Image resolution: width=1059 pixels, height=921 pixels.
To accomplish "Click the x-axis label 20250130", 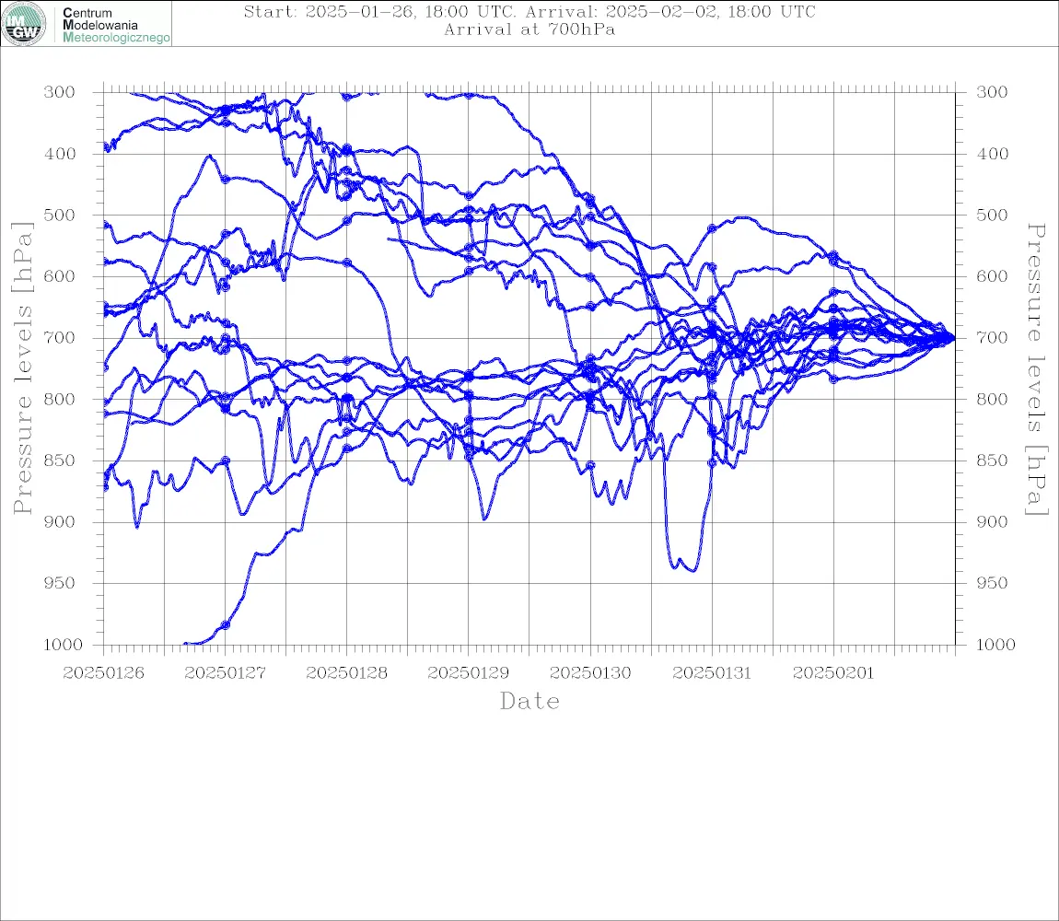I will (590, 673).
